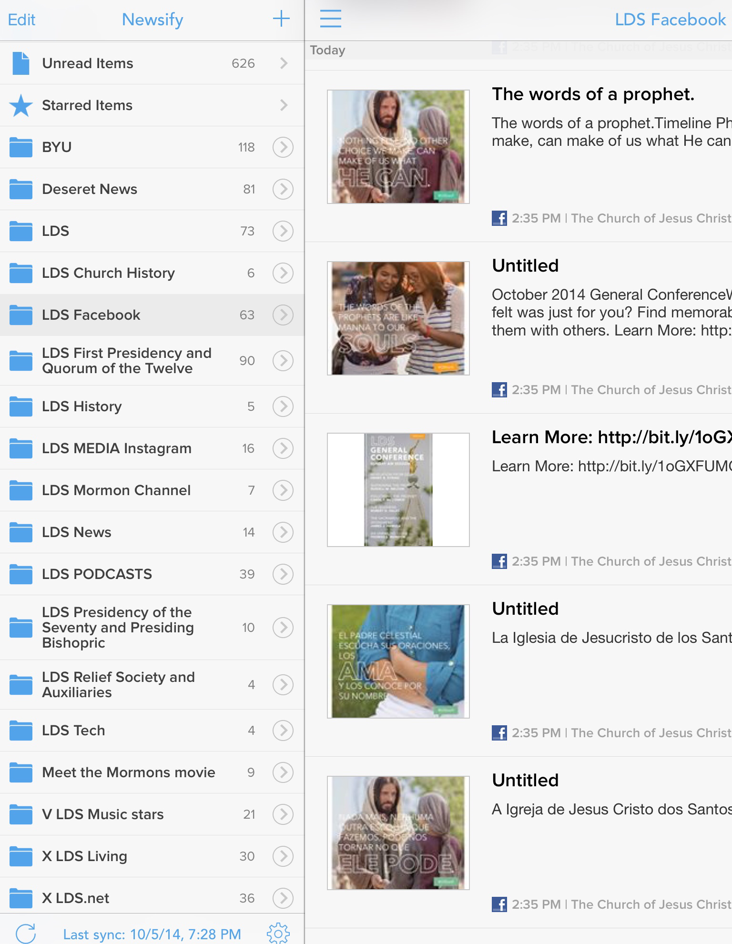Open the Meet the Mormons movie folder
732x944 pixels.
(152, 772)
